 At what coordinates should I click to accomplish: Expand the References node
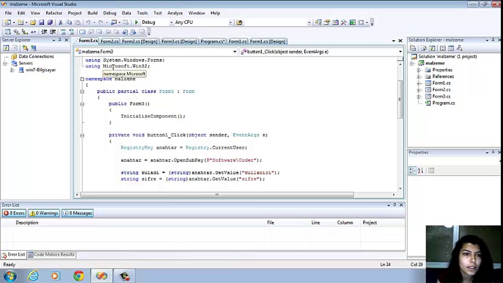419,77
